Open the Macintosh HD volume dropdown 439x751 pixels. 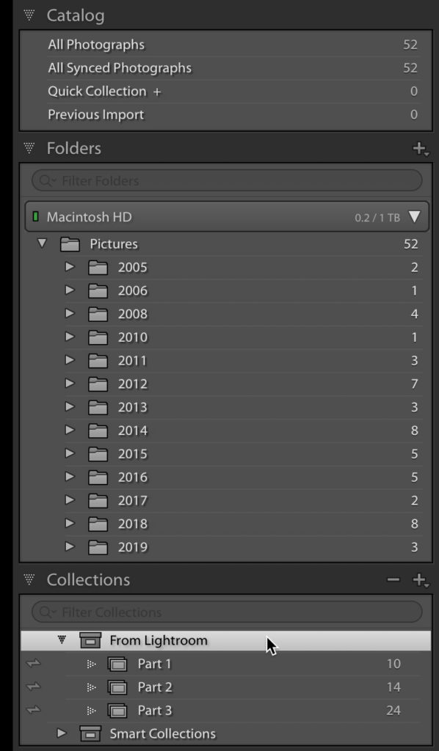tap(414, 217)
